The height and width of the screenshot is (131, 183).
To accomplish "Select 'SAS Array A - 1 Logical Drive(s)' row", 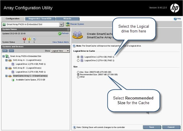I will point(27,60).
